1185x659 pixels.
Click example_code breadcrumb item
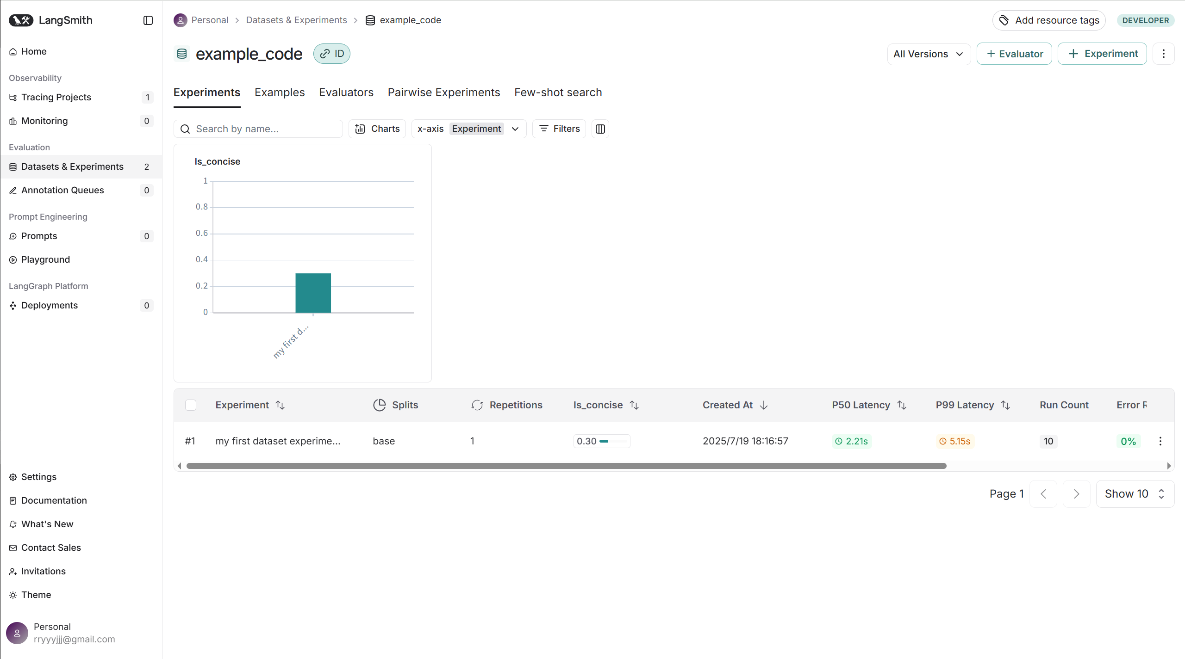[403, 20]
